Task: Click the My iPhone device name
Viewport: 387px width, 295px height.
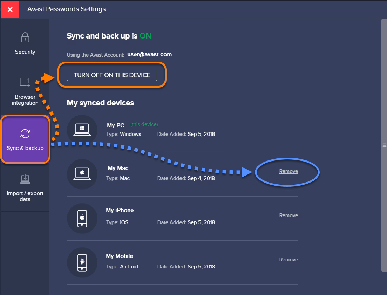Action: 120,210
